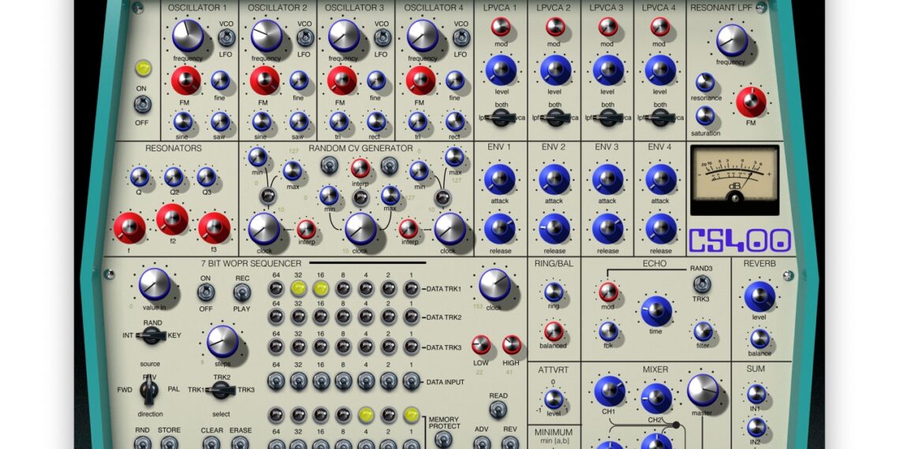Click the ENV 3 release knob
This screenshot has height=449, width=899.
click(608, 228)
